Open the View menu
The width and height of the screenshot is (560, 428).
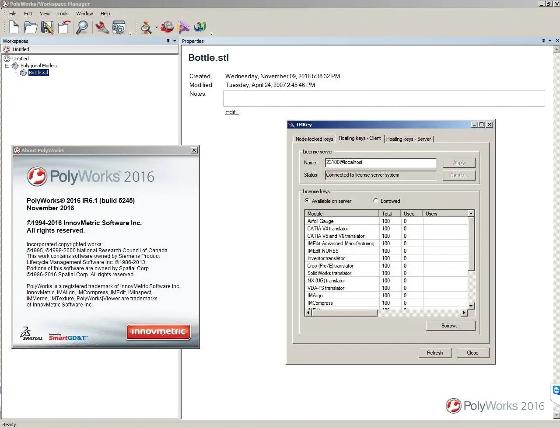click(x=45, y=14)
